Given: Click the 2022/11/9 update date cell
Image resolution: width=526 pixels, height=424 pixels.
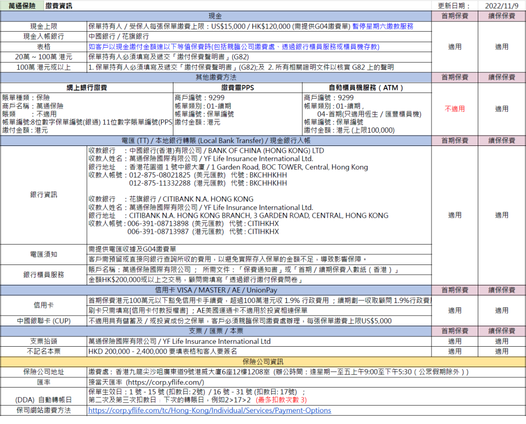Looking at the screenshot, I should click(x=502, y=6).
